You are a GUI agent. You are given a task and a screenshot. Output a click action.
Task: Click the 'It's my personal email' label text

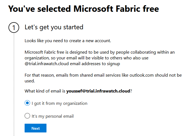pos(52,116)
